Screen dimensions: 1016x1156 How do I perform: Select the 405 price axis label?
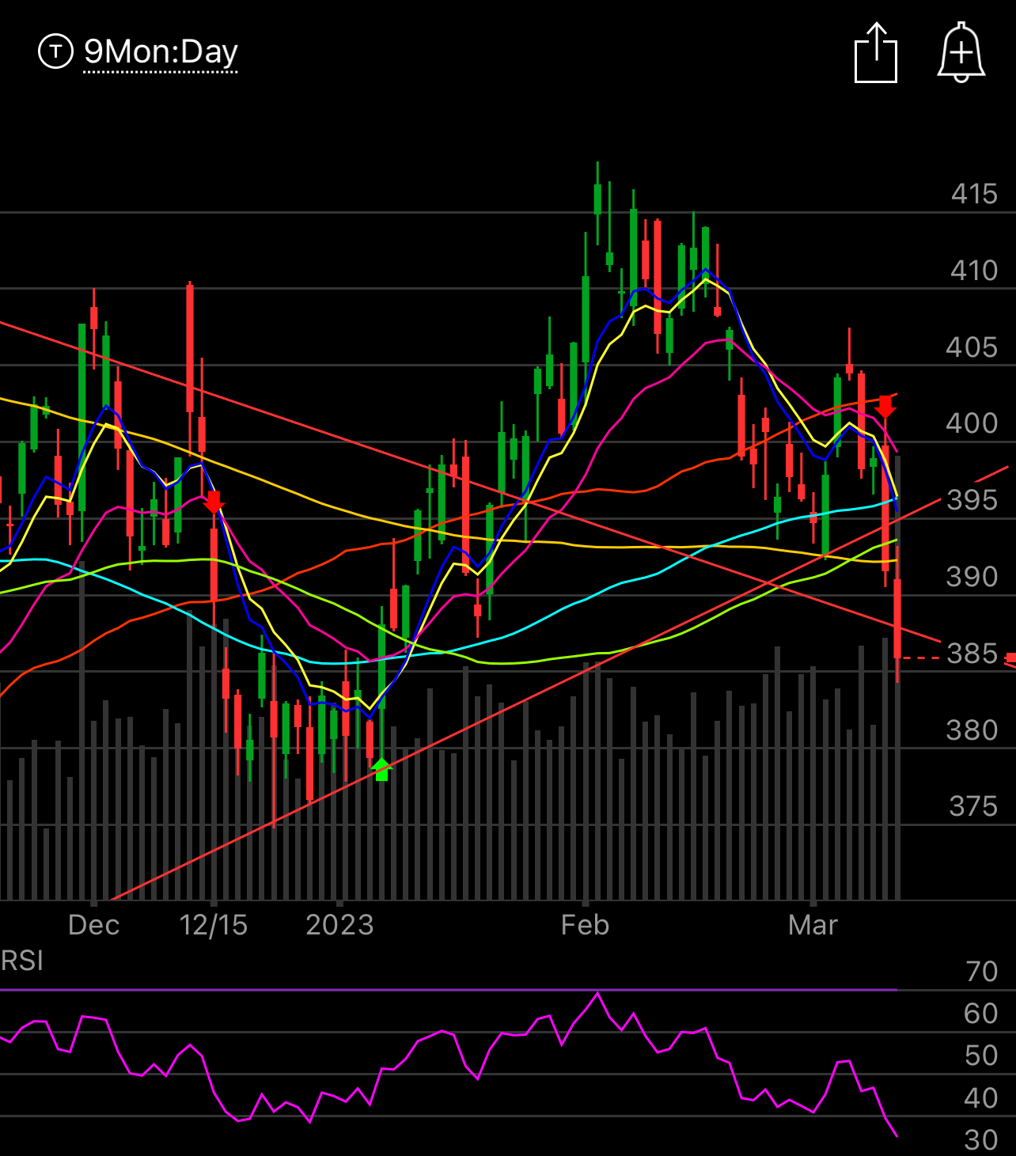coord(972,347)
